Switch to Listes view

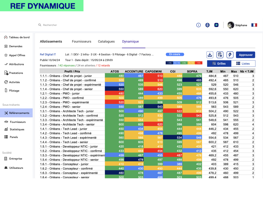click(243, 64)
